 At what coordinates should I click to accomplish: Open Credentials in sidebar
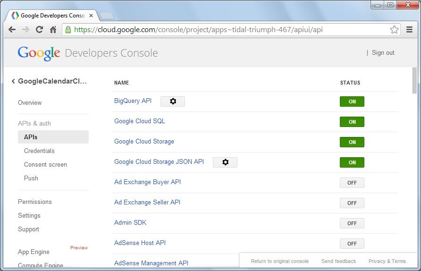39,151
